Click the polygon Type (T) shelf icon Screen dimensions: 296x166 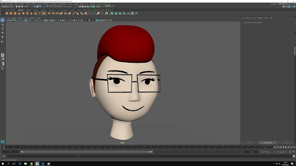point(39,13)
